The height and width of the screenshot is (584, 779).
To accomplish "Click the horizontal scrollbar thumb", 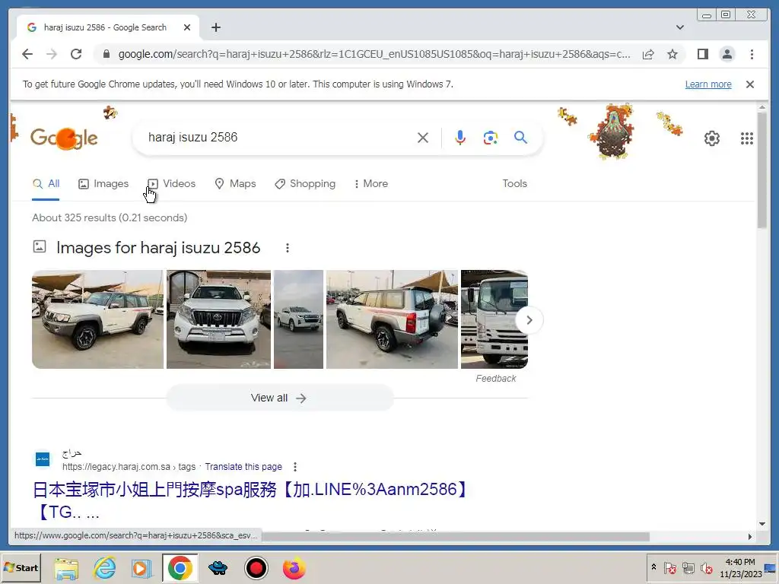I will 455,536.
